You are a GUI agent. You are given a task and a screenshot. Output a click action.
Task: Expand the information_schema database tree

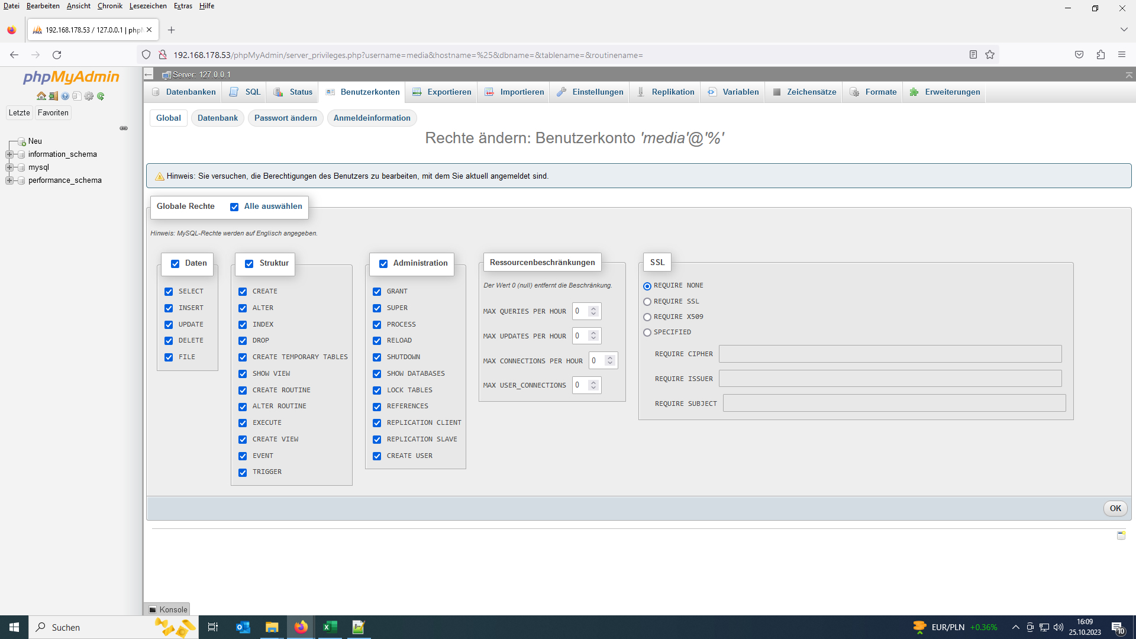[9, 154]
